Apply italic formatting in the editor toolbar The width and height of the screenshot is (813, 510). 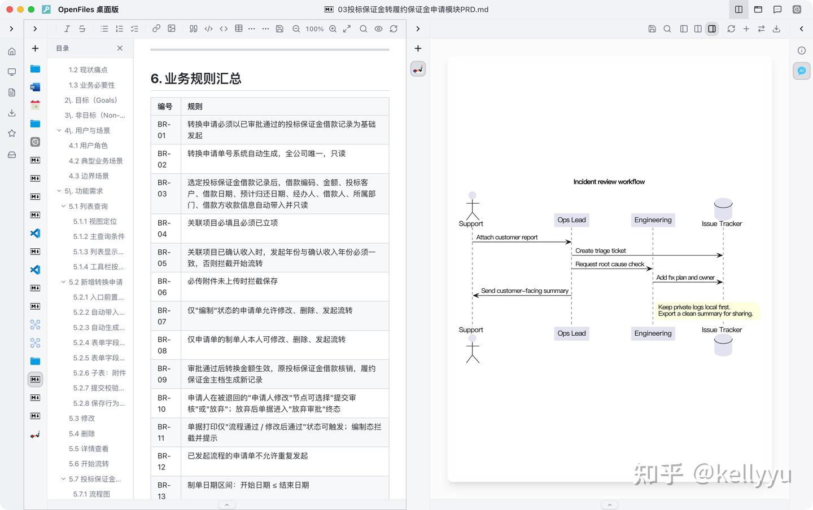pos(67,29)
